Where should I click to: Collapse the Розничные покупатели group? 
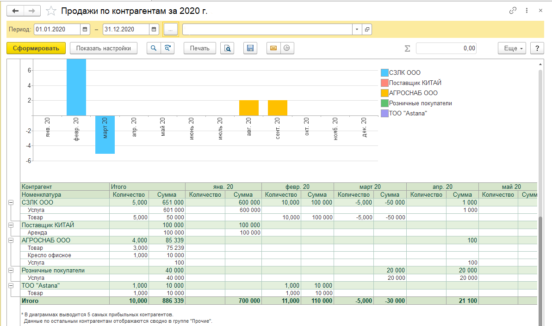pos(11,270)
